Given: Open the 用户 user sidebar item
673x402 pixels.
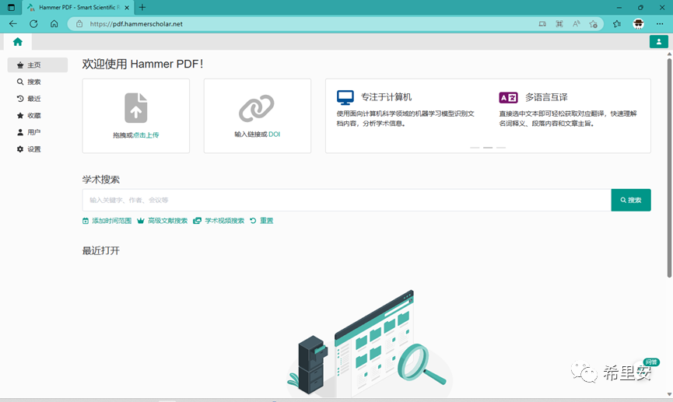Looking at the screenshot, I should (29, 132).
